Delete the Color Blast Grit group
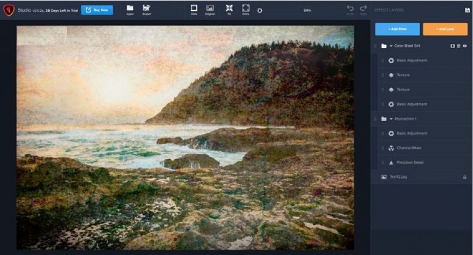 pos(459,46)
